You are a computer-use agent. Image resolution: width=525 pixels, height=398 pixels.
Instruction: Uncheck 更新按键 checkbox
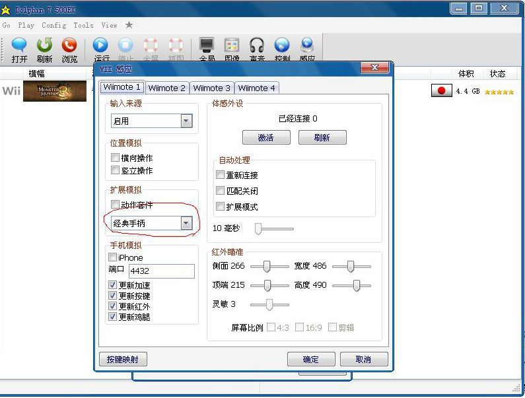(112, 296)
